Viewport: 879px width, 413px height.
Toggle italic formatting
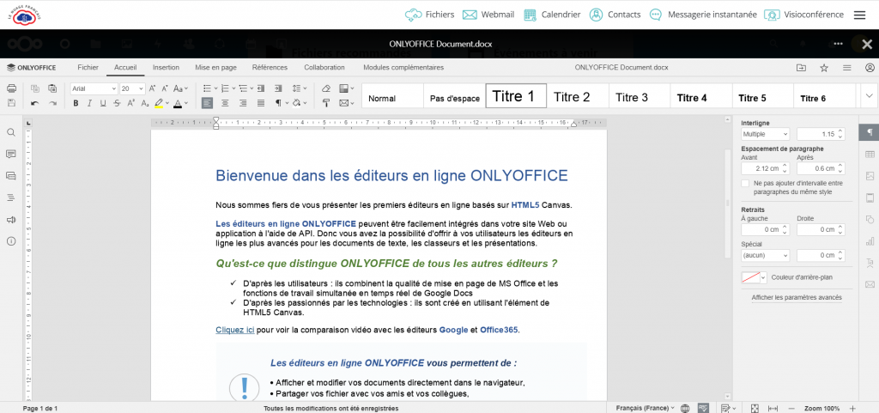coord(89,103)
